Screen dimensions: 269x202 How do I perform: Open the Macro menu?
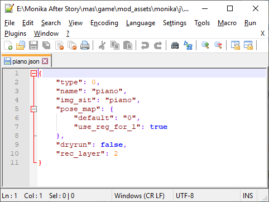coord(227,23)
